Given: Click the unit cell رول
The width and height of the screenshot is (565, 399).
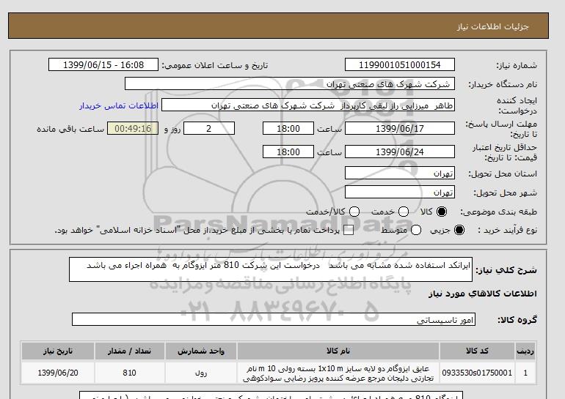Looking at the screenshot, I should pyautogui.click(x=201, y=373).
